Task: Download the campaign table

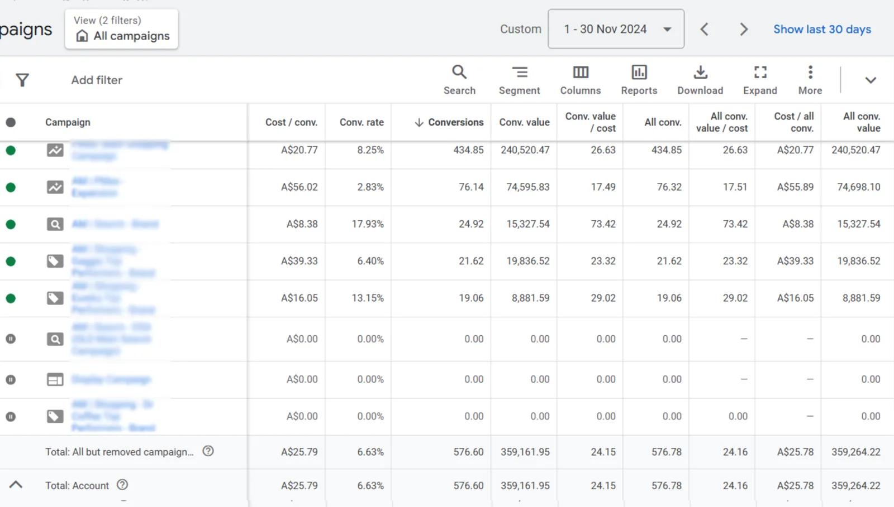Action: pyautogui.click(x=700, y=80)
